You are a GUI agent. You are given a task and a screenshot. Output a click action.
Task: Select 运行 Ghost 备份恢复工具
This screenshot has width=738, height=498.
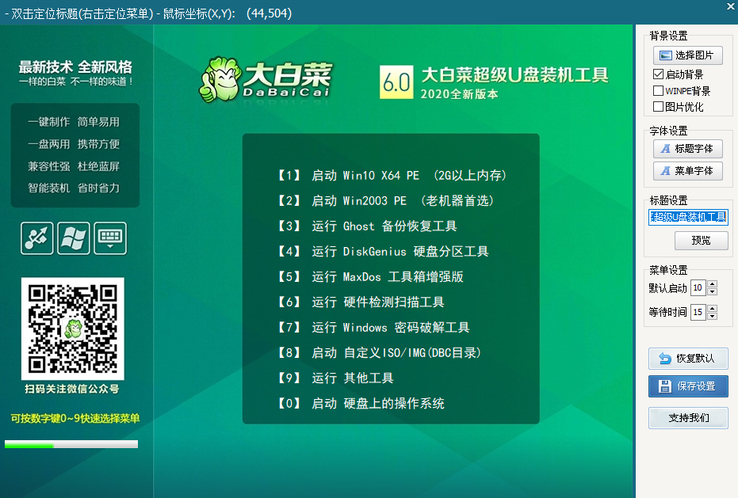point(366,226)
